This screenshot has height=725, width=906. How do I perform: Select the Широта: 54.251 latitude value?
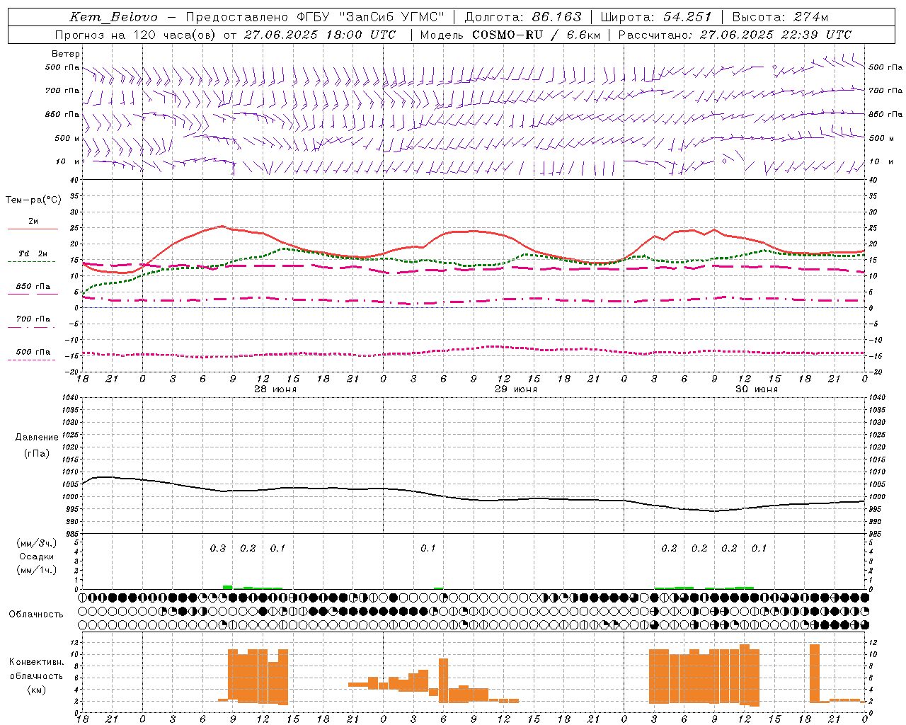(655, 17)
